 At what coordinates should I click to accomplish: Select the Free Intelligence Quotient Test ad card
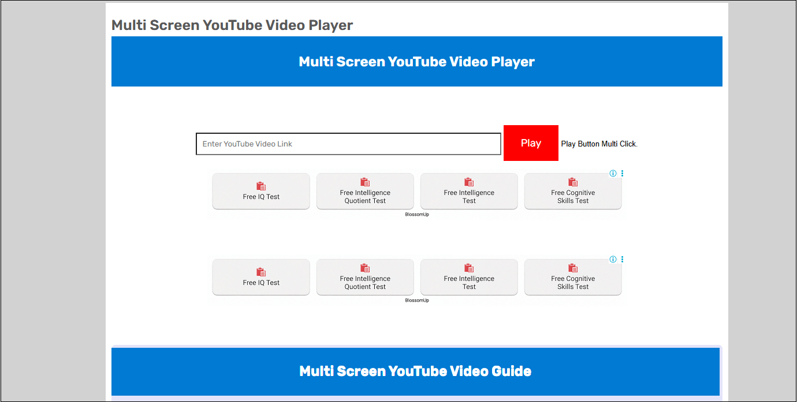[364, 191]
